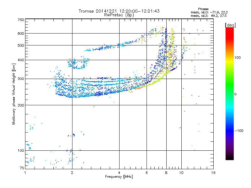Image resolution: width=251 pixels, height=188 pixels.
Task: Click the y-axis '100' tick label
Action: pos(21,151)
